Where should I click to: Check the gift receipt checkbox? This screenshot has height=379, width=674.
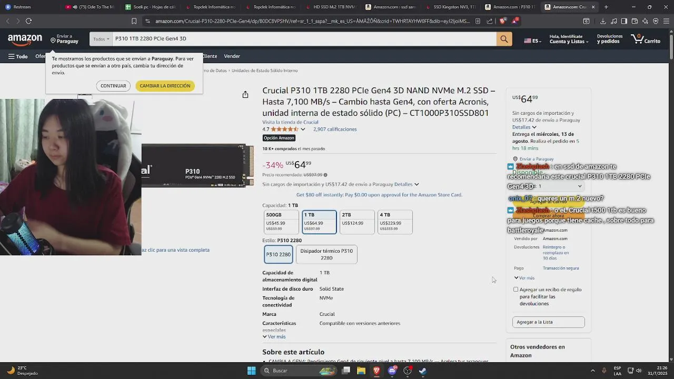[516, 290]
